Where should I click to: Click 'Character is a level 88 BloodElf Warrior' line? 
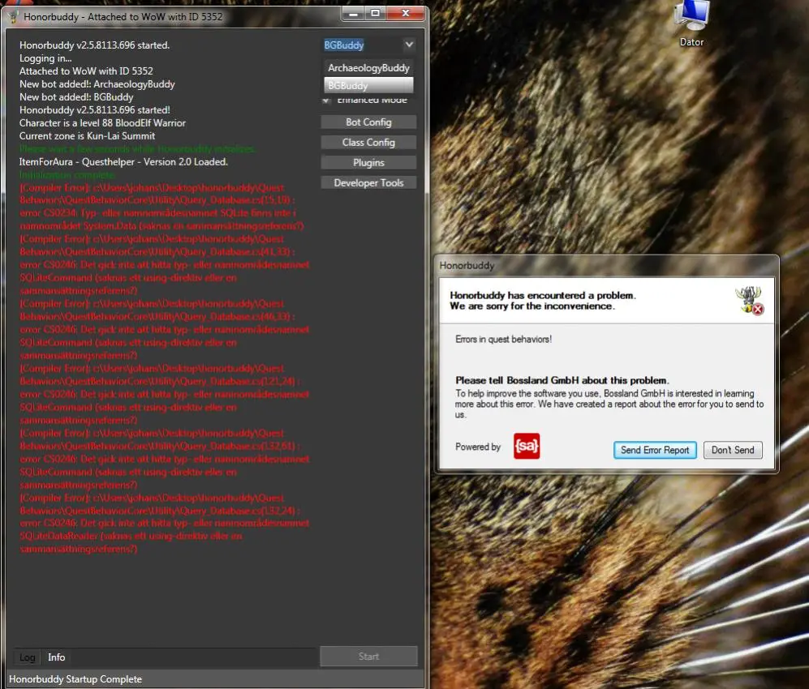pos(102,123)
